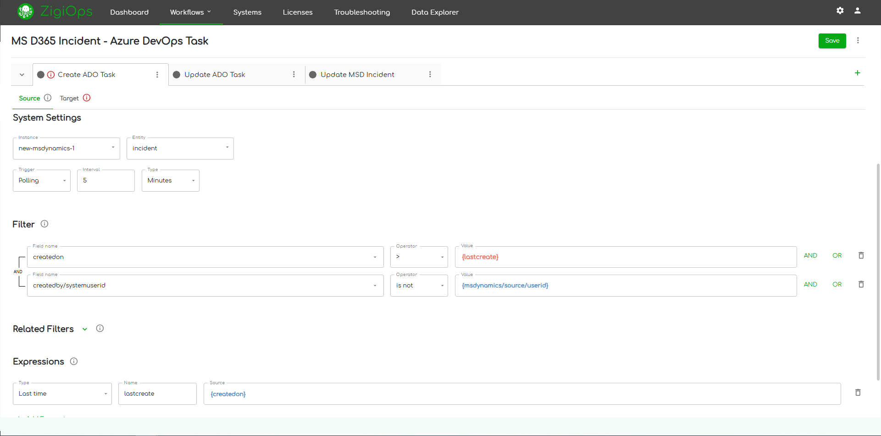Image resolution: width=881 pixels, height=436 pixels.
Task: Go to Systems
Action: (247, 12)
